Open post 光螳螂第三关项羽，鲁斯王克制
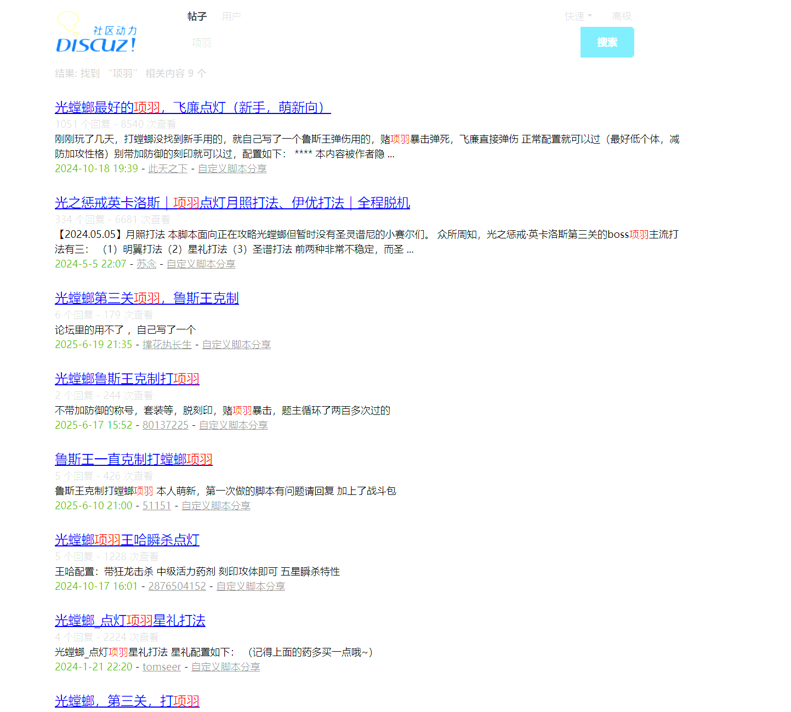Viewport: 791px width, 712px height. click(147, 298)
